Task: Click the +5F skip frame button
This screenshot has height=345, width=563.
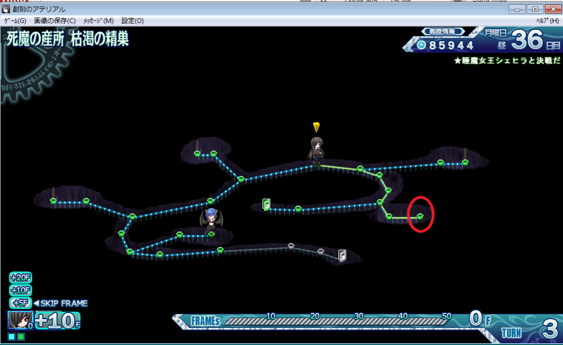Action: tap(20, 303)
